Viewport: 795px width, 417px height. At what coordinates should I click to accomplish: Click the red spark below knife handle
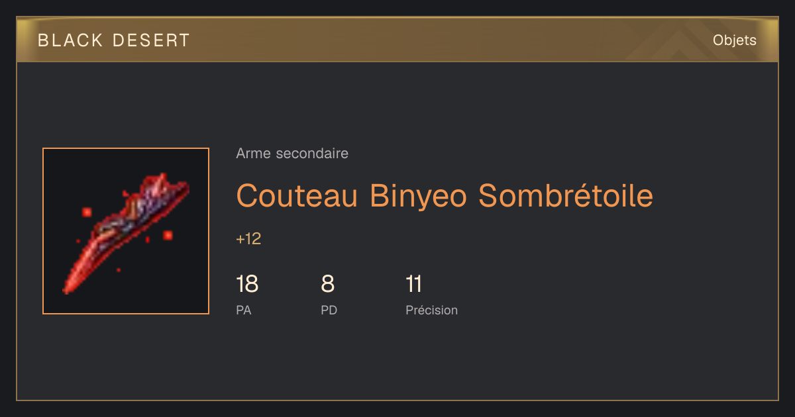[168, 235]
